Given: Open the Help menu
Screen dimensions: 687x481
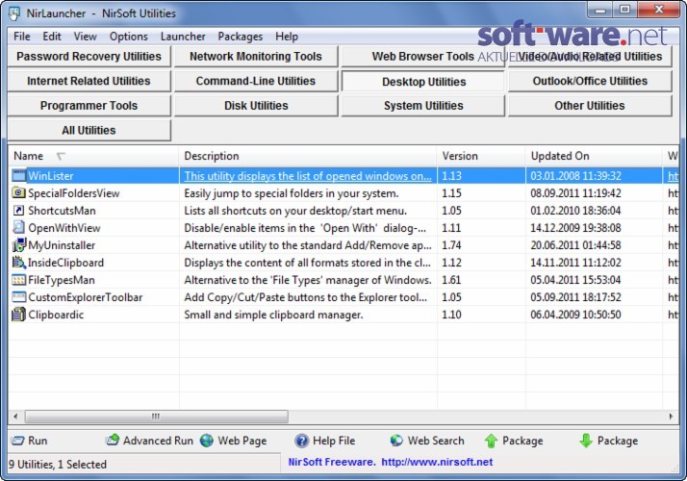Looking at the screenshot, I should tap(287, 37).
